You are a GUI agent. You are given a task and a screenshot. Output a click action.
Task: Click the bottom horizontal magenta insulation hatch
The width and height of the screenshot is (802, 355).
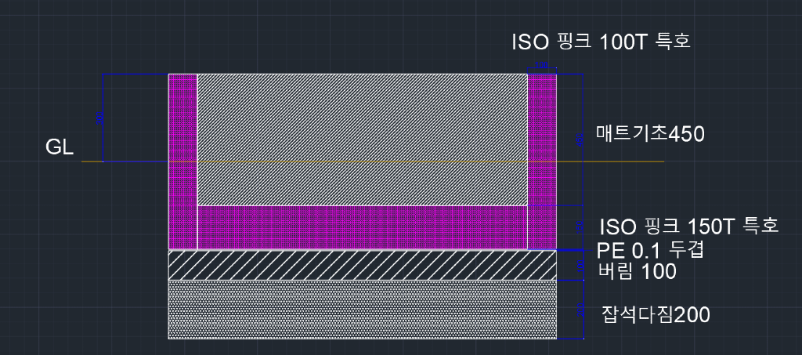pos(360,227)
